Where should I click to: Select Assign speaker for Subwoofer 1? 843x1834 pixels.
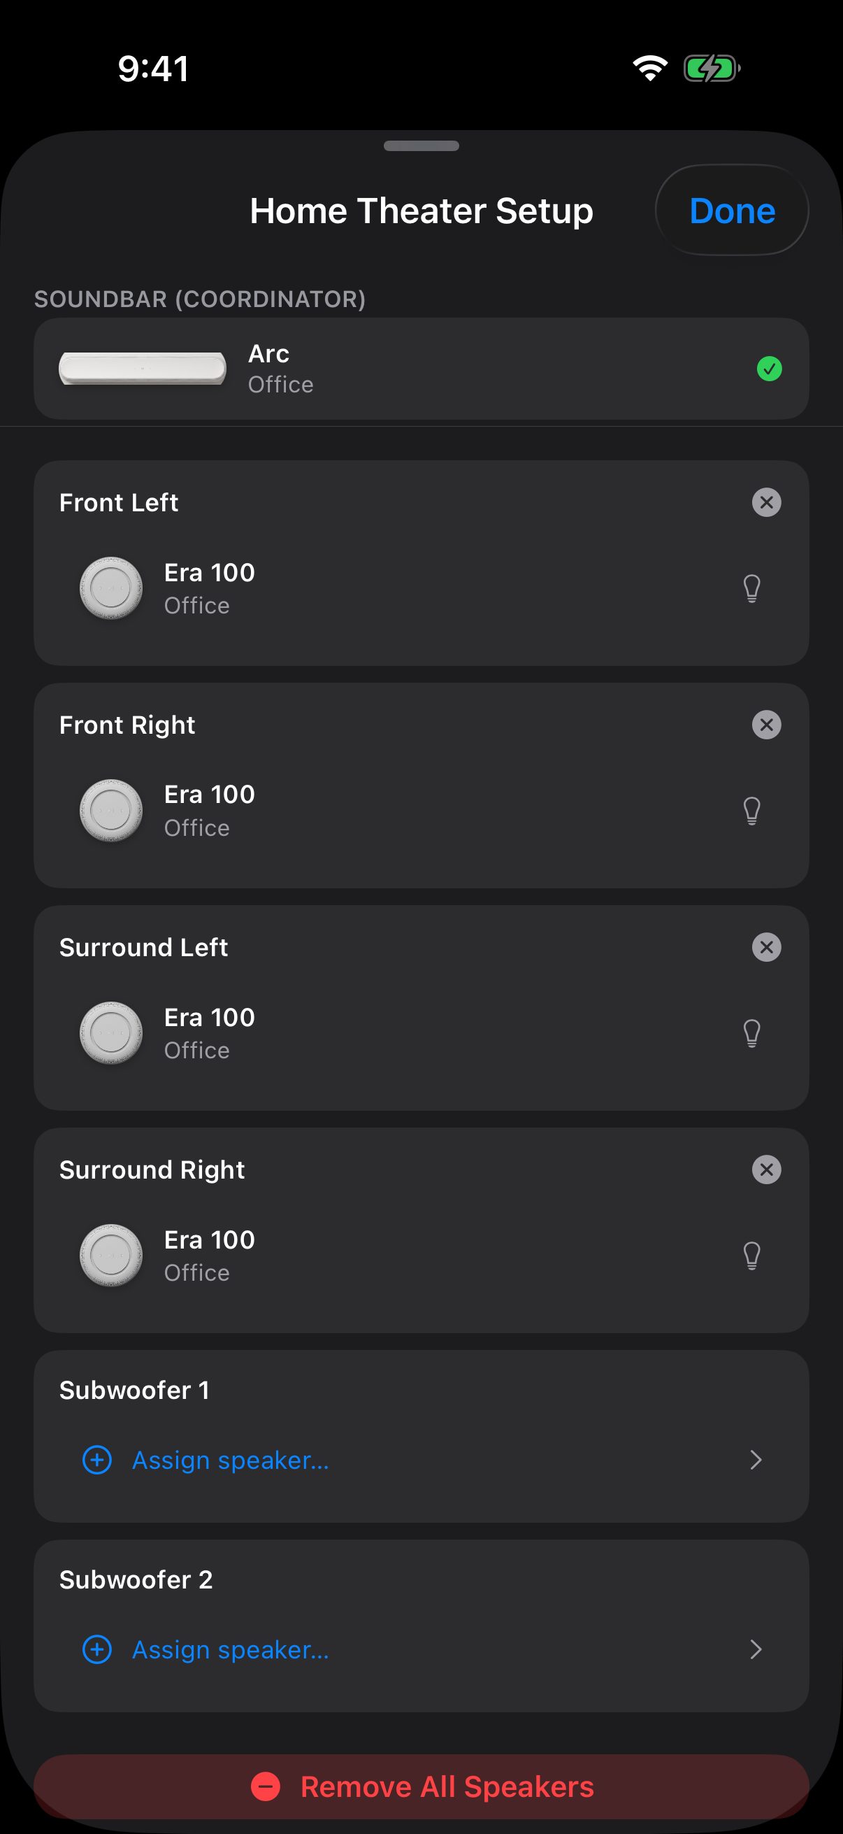click(x=231, y=1460)
